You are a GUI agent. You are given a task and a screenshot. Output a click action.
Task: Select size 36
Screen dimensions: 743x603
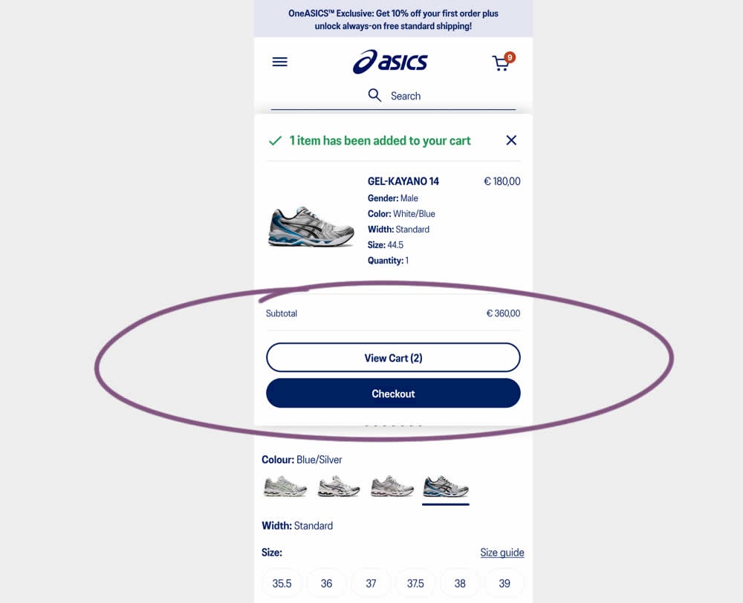tap(326, 583)
